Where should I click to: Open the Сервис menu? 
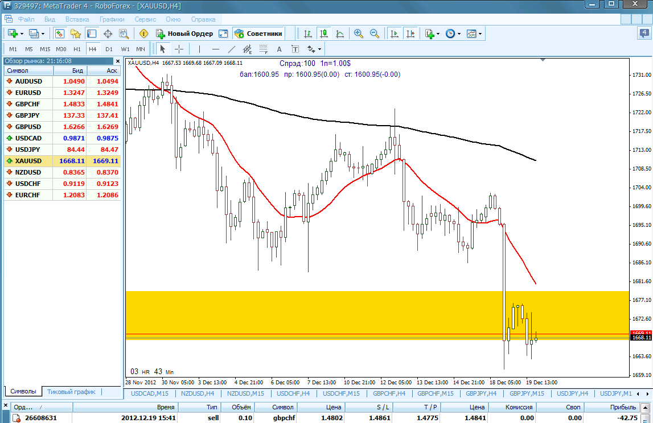coord(145,19)
